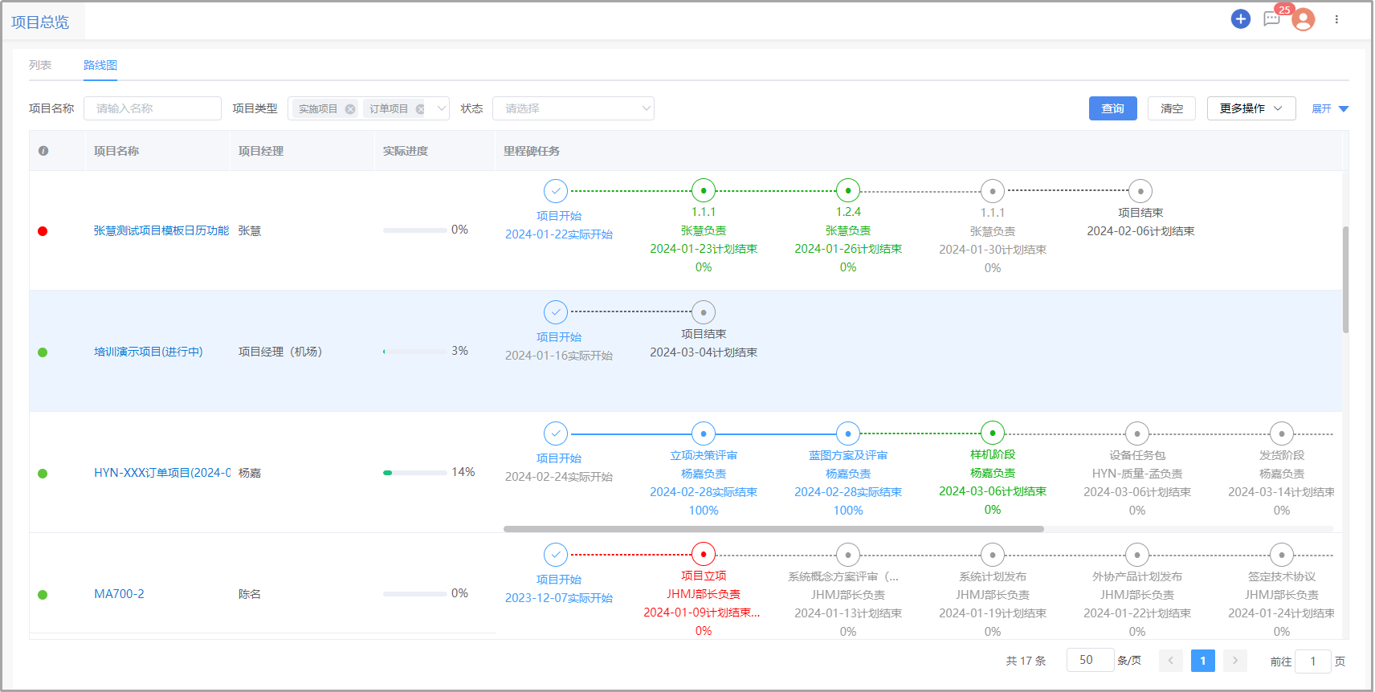Select the green 样机阶段 milestone node
Image resolution: width=1375 pixels, height=692 pixels.
point(993,433)
